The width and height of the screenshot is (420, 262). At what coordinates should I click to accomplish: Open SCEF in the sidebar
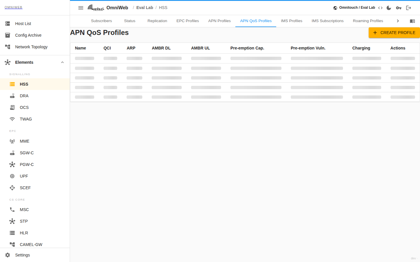[x=35, y=188]
